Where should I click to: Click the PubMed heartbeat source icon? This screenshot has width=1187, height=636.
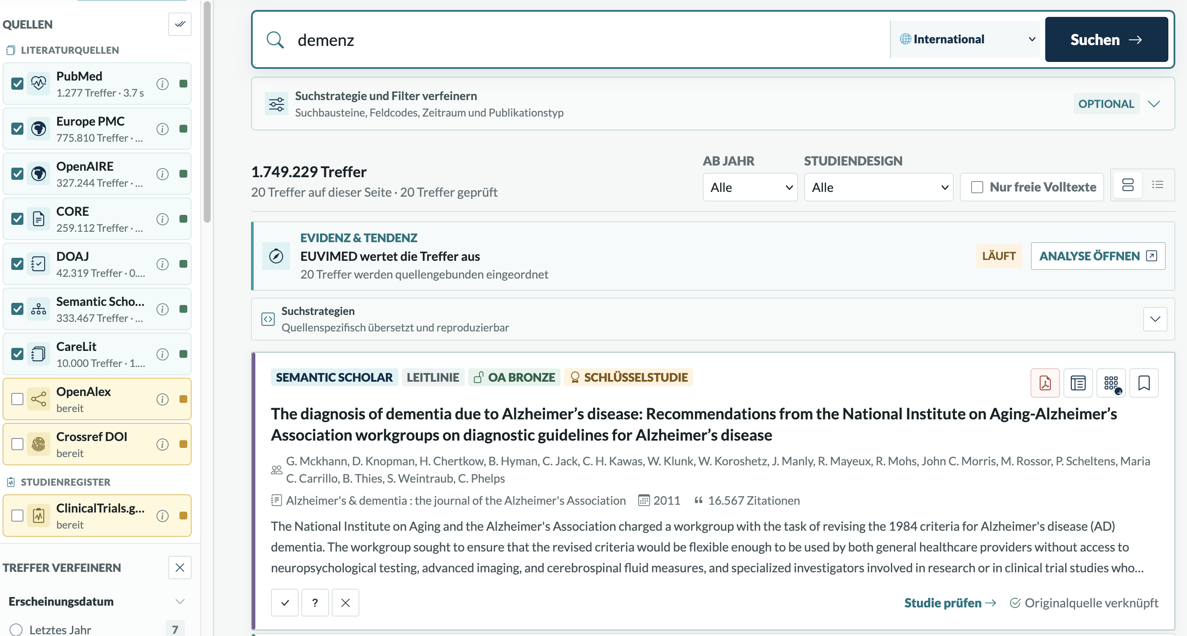[39, 83]
